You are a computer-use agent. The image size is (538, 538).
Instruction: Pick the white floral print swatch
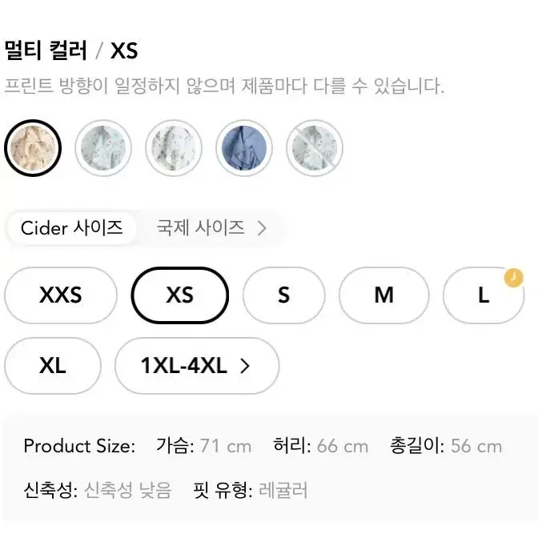[x=174, y=148]
